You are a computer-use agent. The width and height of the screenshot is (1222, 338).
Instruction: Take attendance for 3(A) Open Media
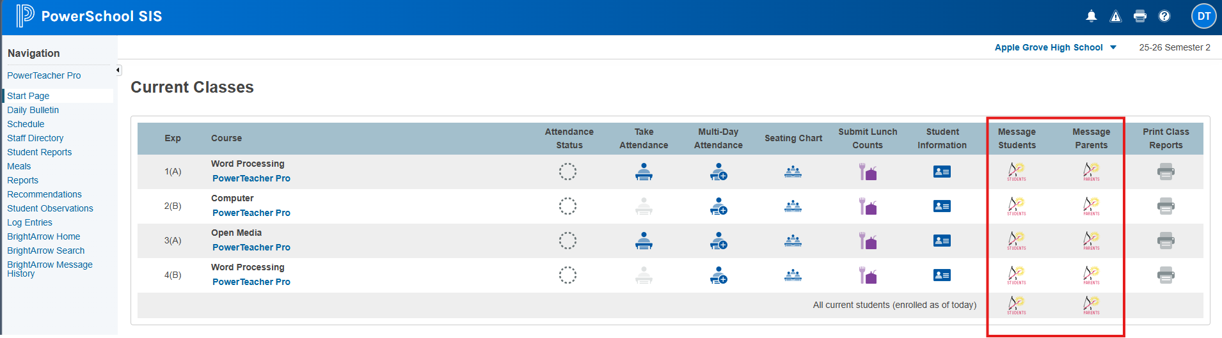tap(644, 241)
